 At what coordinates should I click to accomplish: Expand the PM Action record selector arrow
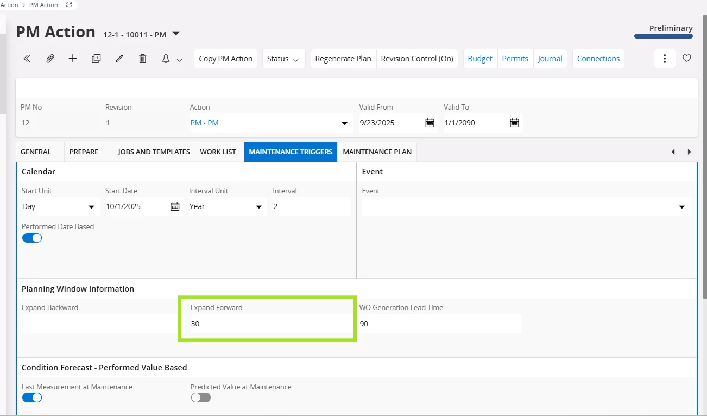176,34
